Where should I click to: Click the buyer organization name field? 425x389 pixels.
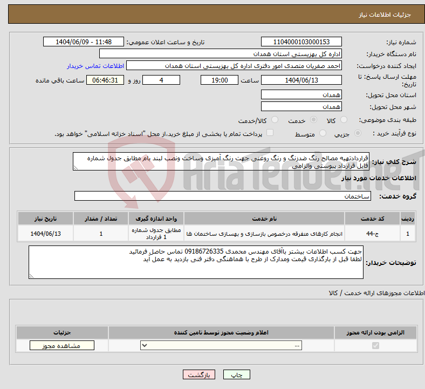(221, 53)
